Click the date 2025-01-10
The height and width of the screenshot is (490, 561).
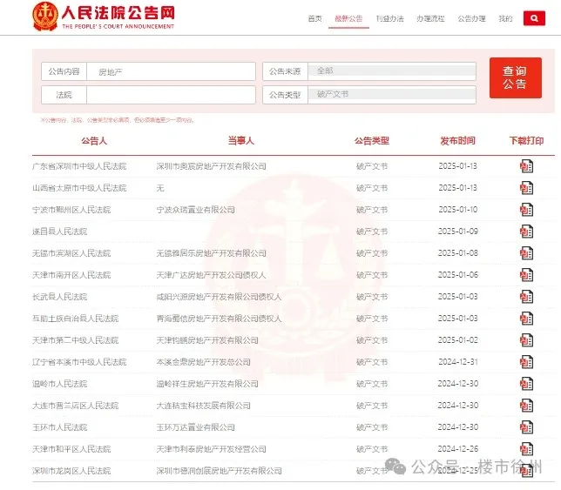tap(458, 210)
